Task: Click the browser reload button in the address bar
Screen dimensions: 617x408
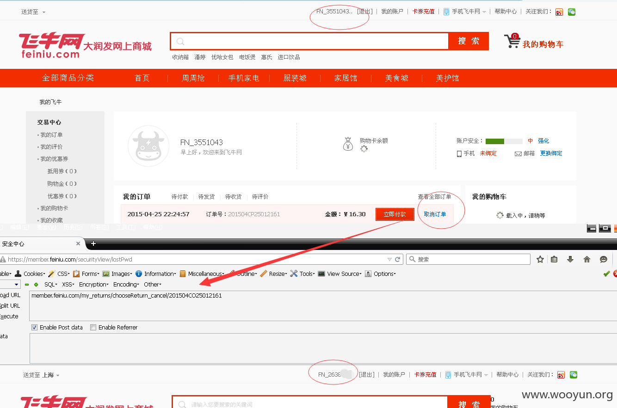Action: click(397, 259)
